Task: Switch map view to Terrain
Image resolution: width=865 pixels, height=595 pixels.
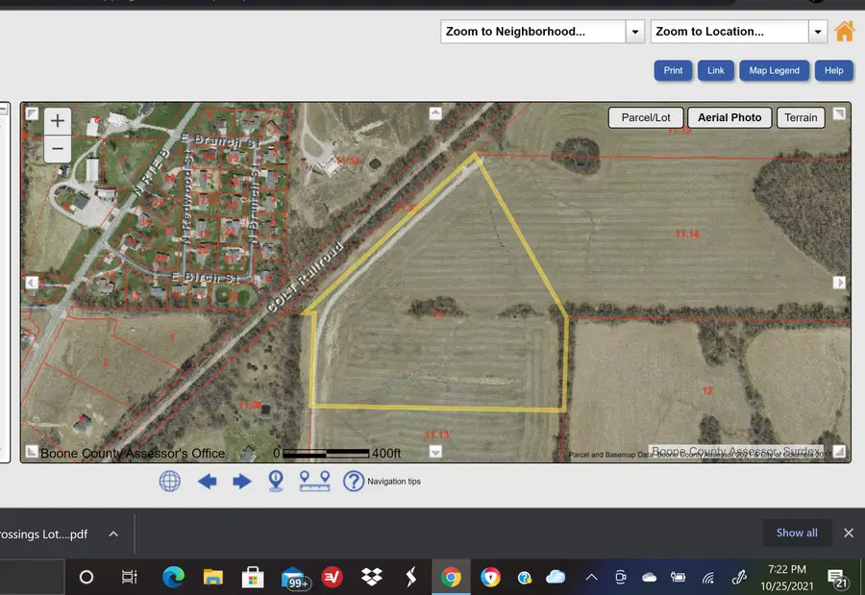Action: click(x=801, y=117)
